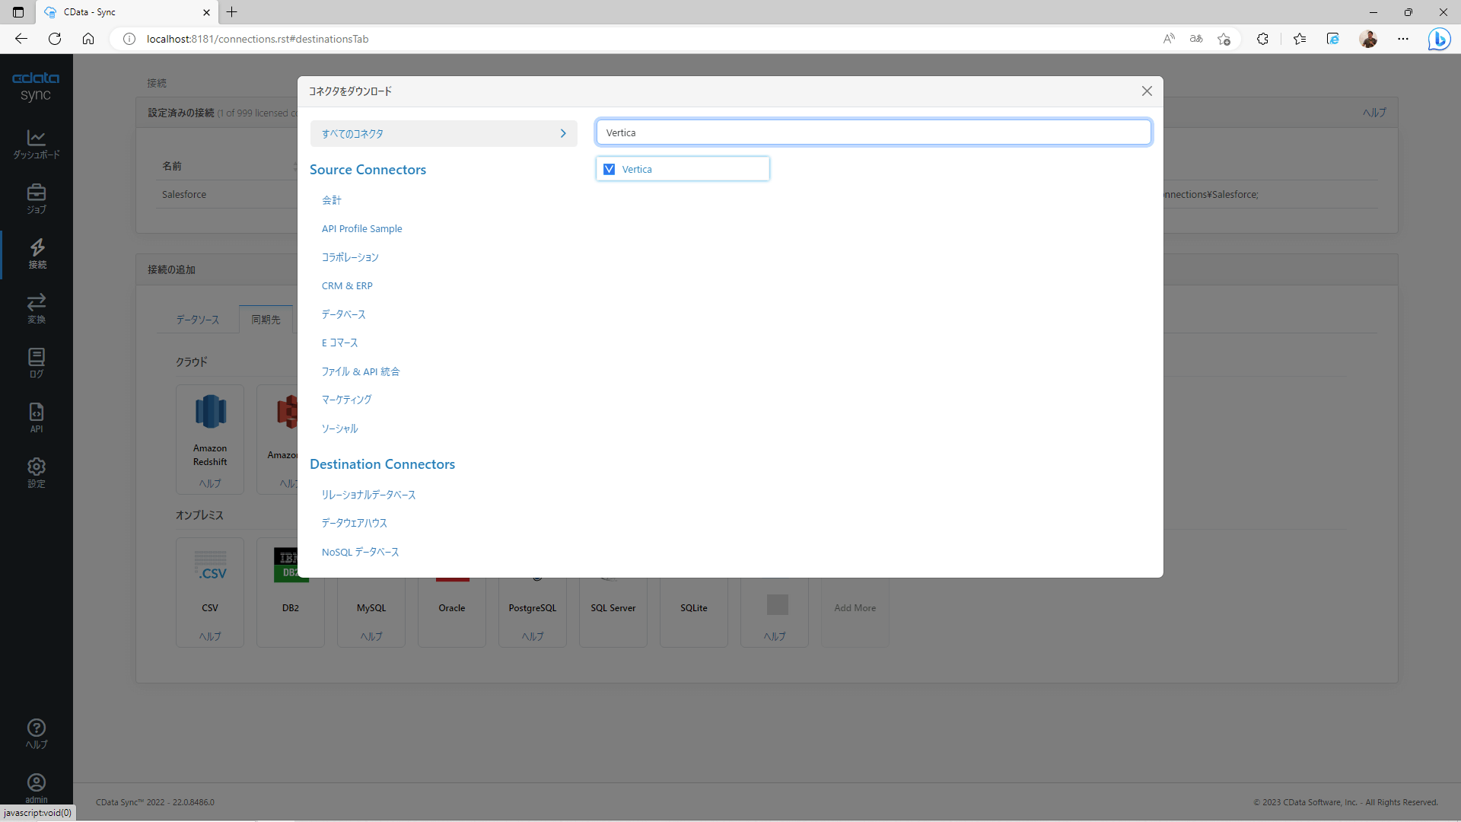Viewport: 1461px width, 822px height.
Task: Check the Vertica connector checkbox
Action: [x=608, y=169]
